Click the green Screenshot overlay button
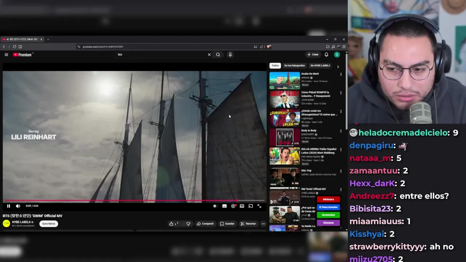 pyautogui.click(x=328, y=215)
